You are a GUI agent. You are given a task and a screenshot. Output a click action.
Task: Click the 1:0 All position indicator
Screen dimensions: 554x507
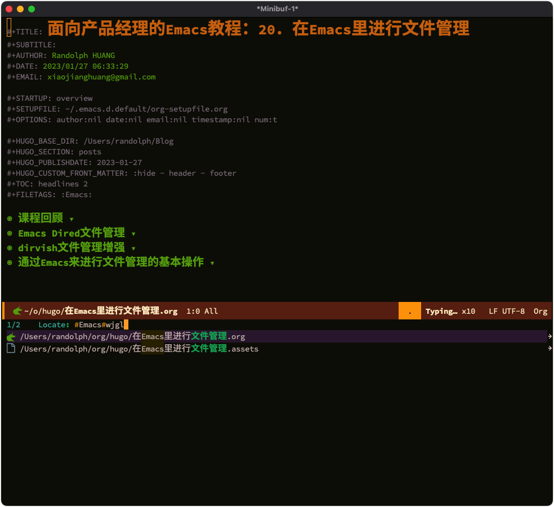pos(202,311)
